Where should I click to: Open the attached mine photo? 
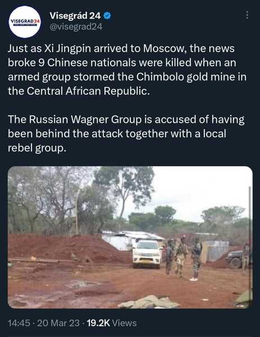click(130, 237)
